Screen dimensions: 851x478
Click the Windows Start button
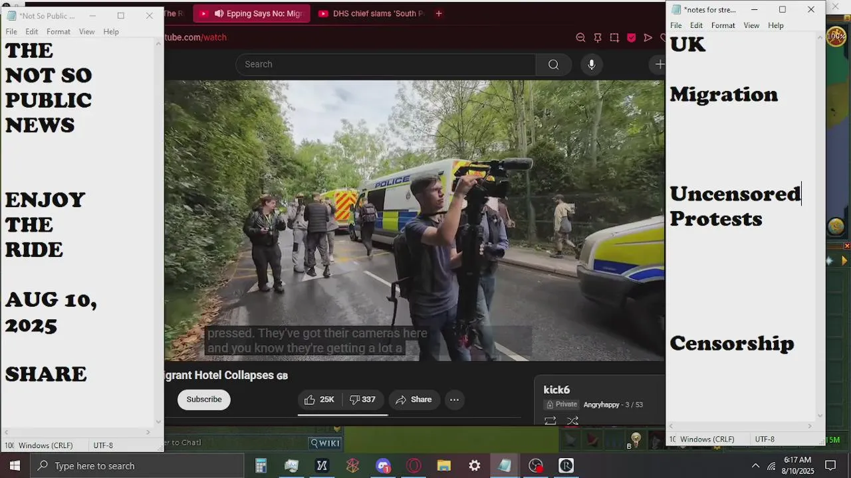pos(15,466)
